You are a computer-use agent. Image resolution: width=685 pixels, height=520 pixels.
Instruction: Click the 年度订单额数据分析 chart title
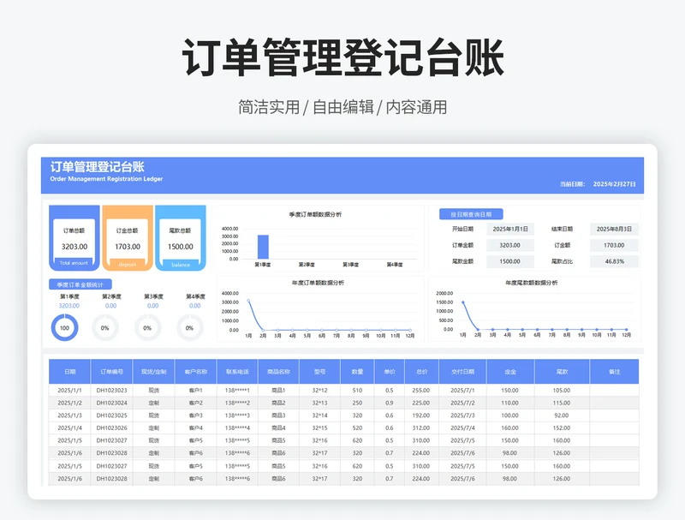(318, 283)
